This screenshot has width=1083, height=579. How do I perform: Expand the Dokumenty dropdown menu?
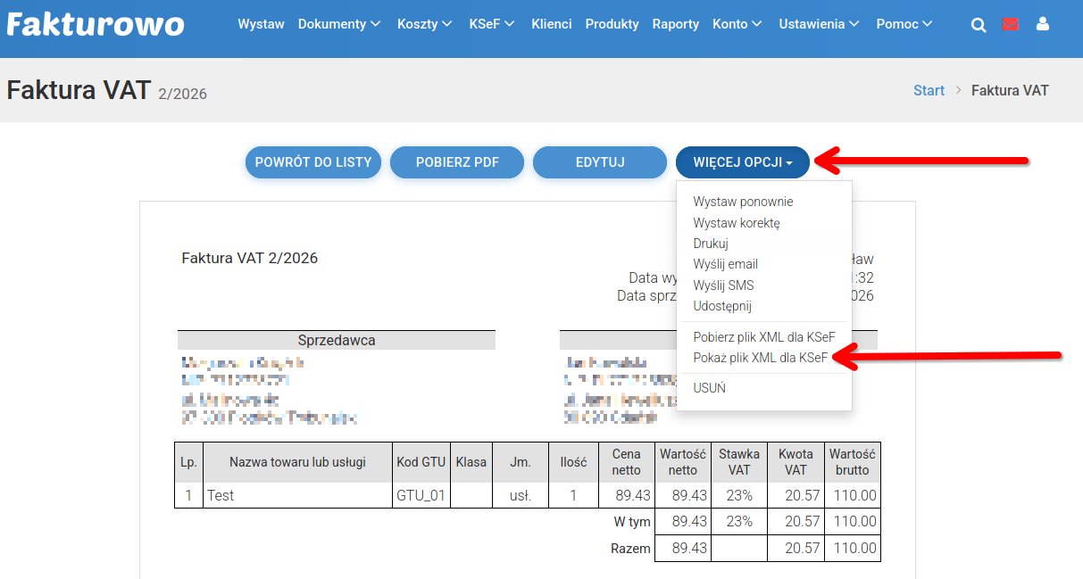click(x=339, y=24)
